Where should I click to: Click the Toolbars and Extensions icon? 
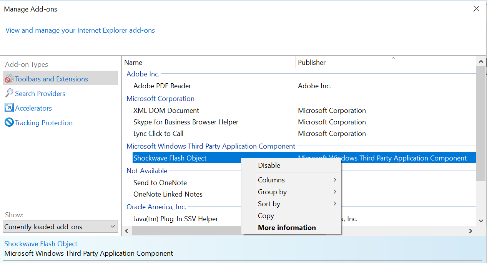[9, 79]
